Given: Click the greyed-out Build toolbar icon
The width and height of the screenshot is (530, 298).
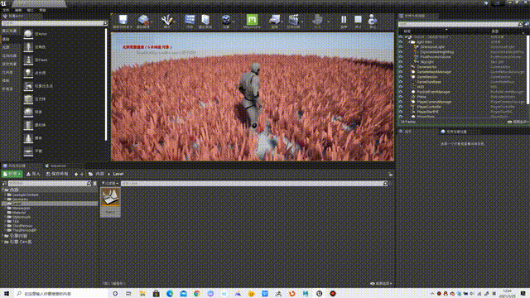Looking at the screenshot, I should point(317,20).
